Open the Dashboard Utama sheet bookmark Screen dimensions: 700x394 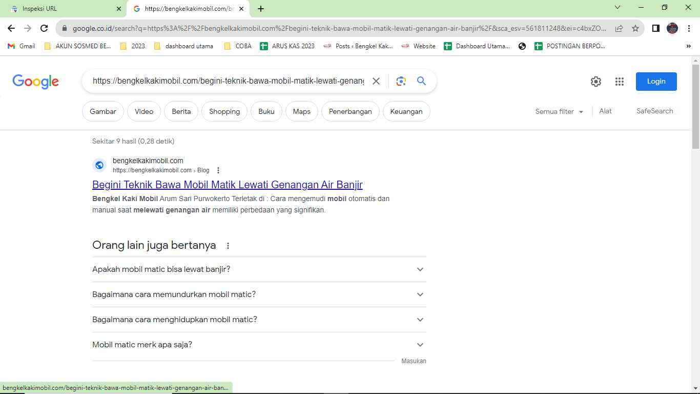tap(477, 46)
